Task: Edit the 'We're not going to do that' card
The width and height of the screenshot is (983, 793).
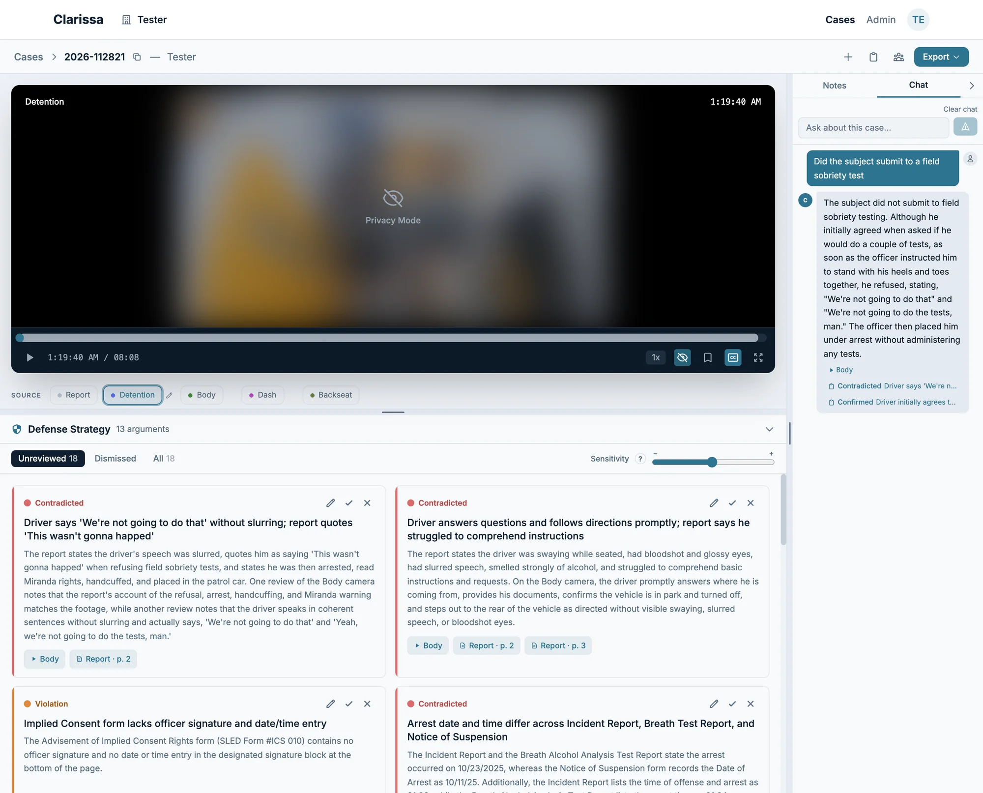Action: [x=331, y=503]
